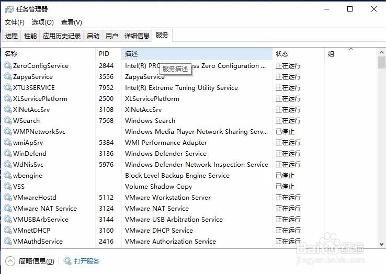This screenshot has width=386, height=274.
Task: Click the gear icon for WMPNetworkSvc
Action: point(8,132)
